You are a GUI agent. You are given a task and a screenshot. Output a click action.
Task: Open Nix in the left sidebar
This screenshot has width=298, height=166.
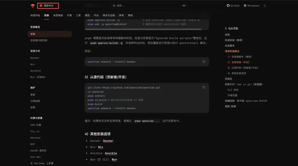pos(33,64)
